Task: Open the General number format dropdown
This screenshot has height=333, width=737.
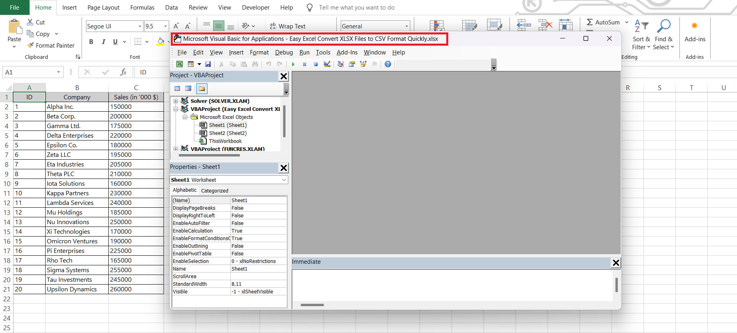Action: click(x=407, y=26)
